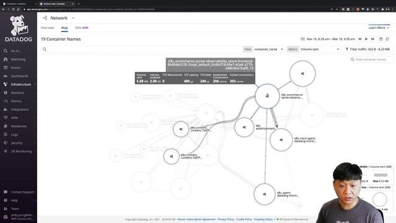The image size is (396, 223).
Task: Click the browser back arrow
Action: (3, 9)
